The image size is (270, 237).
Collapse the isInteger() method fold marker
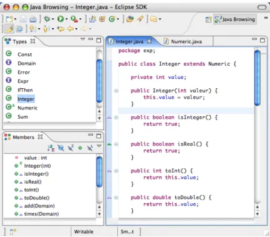[x=116, y=118]
